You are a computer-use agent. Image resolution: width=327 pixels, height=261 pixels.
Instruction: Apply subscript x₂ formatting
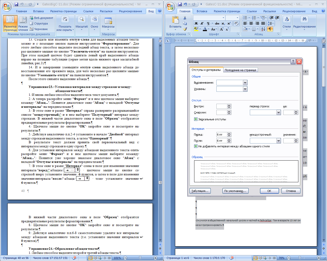coord(223,23)
